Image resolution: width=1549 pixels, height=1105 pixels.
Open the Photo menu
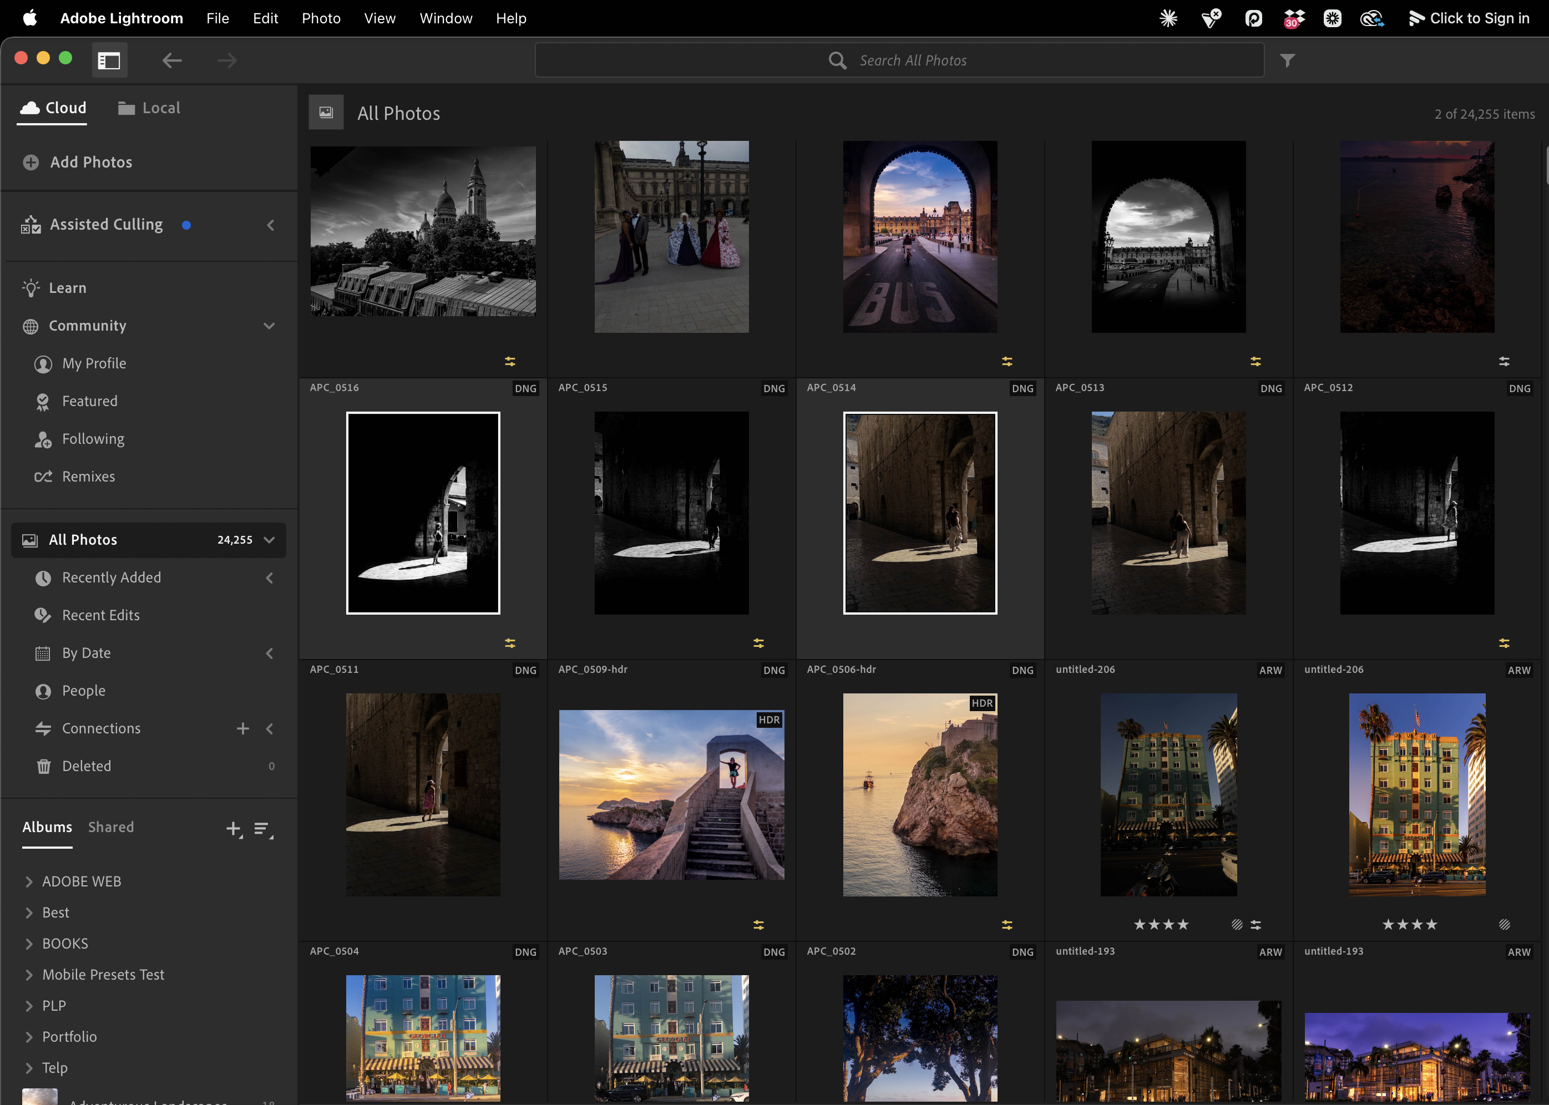click(321, 18)
